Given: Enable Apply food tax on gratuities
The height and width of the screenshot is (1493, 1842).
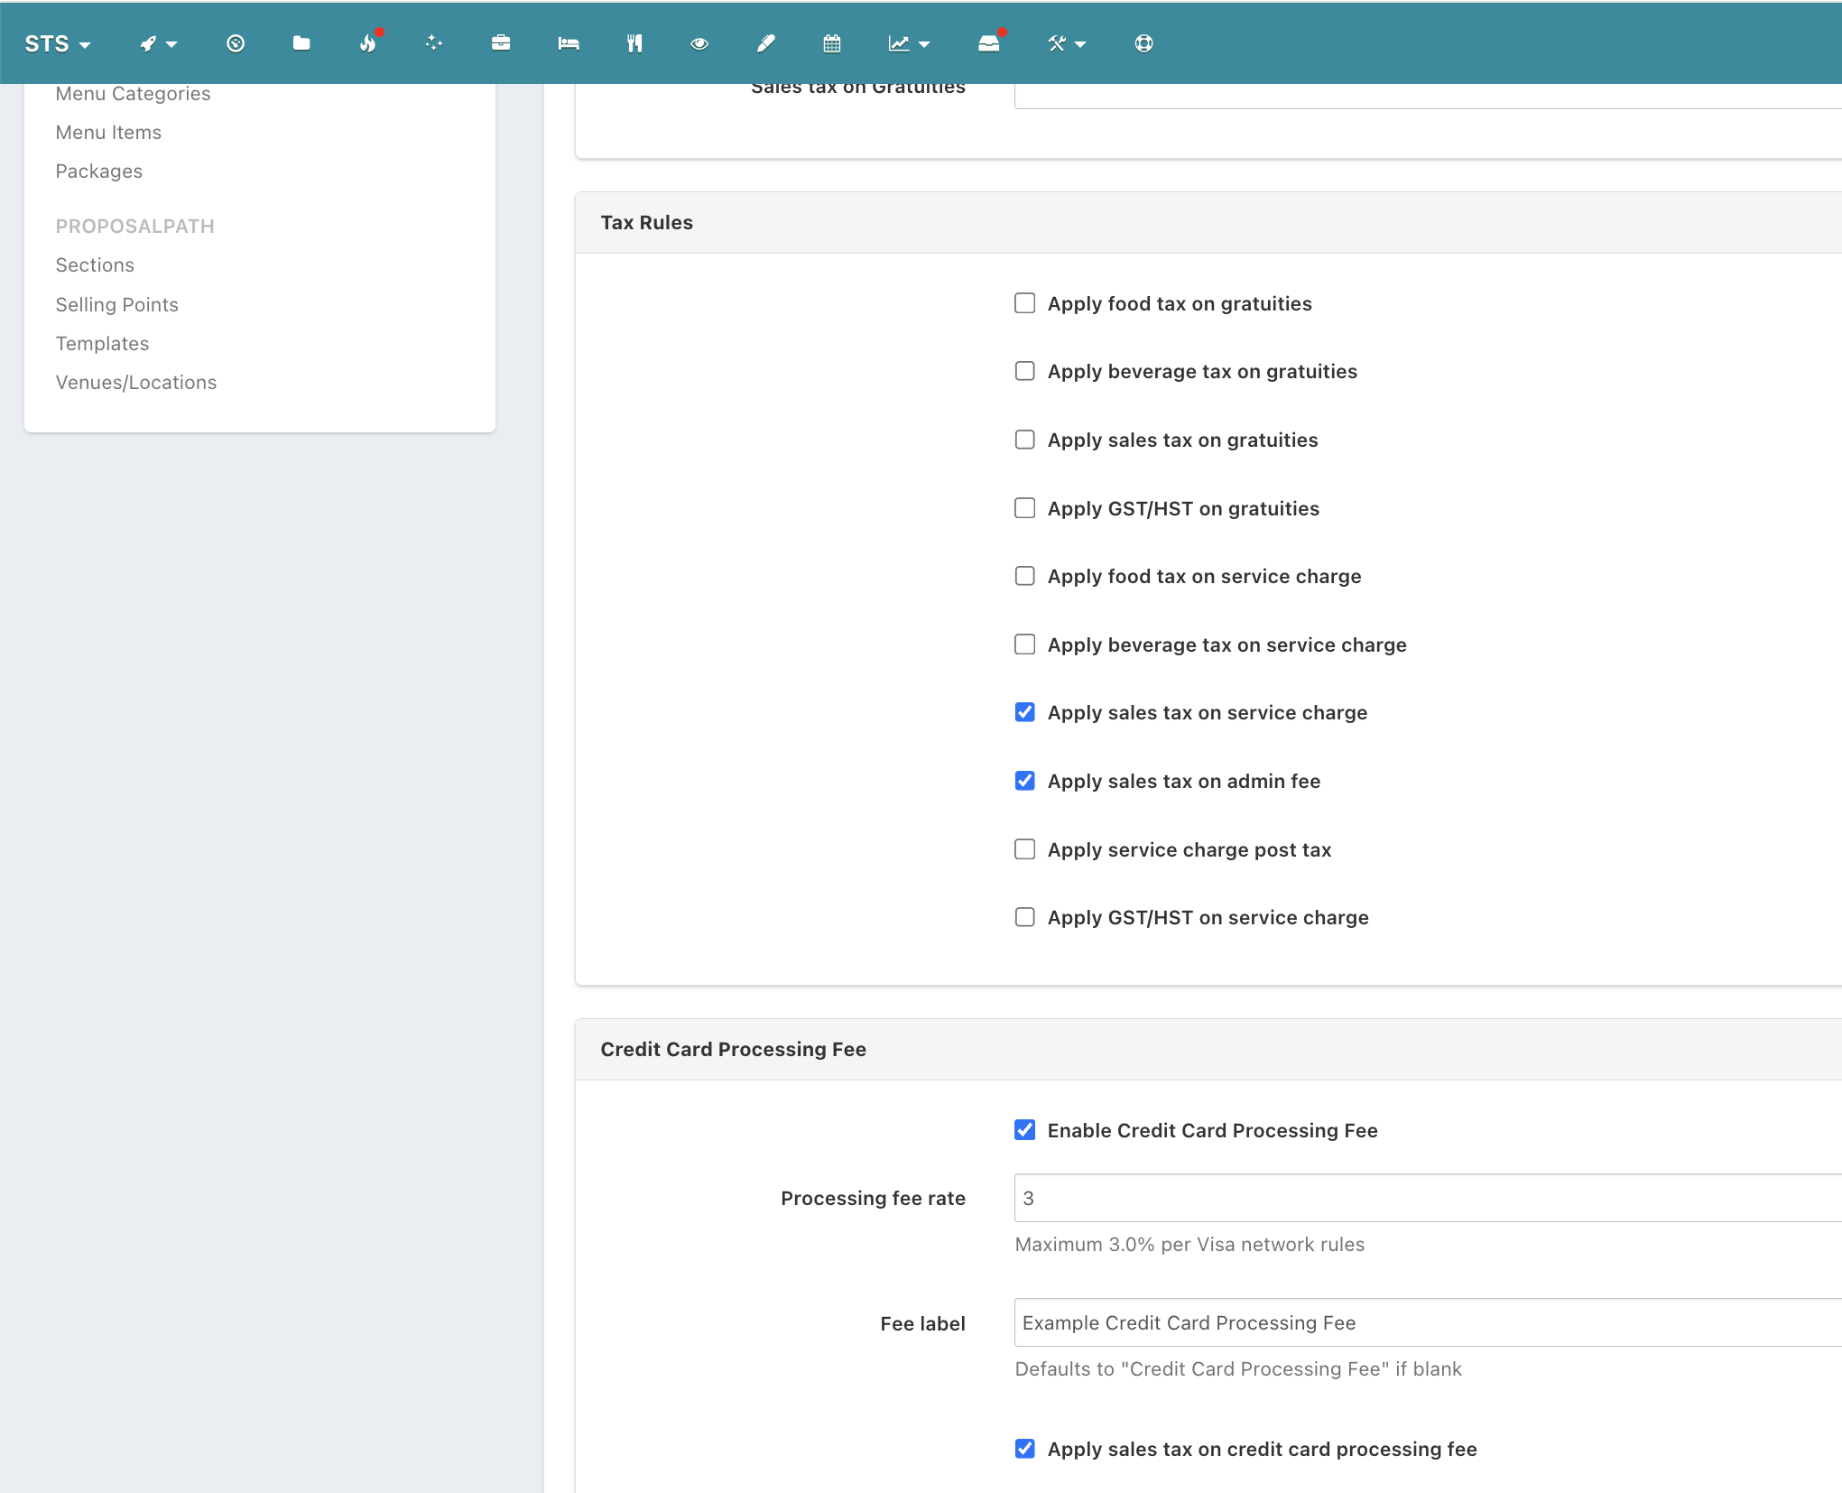Looking at the screenshot, I should point(1024,303).
